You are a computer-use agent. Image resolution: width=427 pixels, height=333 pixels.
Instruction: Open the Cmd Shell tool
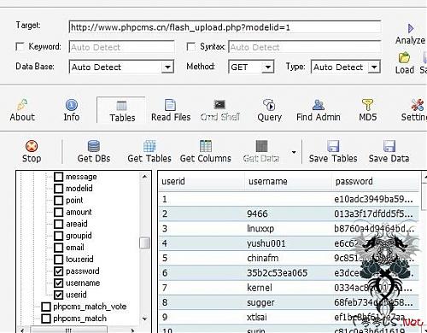pyautogui.click(x=219, y=105)
